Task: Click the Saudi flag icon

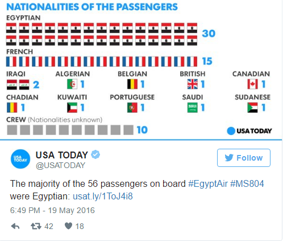Action: pyautogui.click(x=192, y=108)
